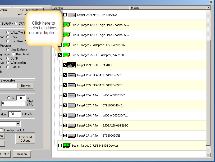Viewport: 215px width, 162px height.
Task: Click the device list vertical scrollbar thumb
Action: [208, 93]
